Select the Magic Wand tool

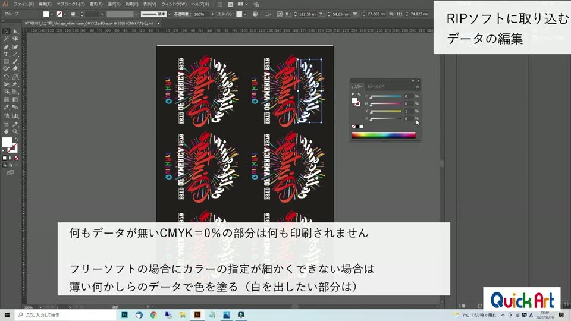coord(6,39)
